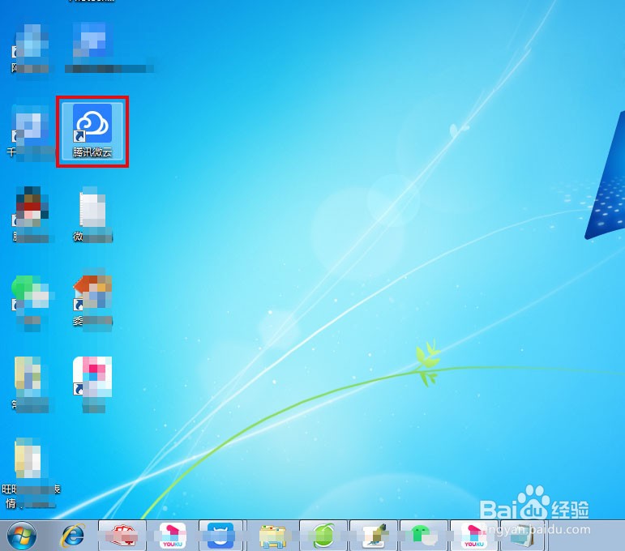The width and height of the screenshot is (625, 551).
Task: Select the text document icon labeled 微
Action: point(92,216)
